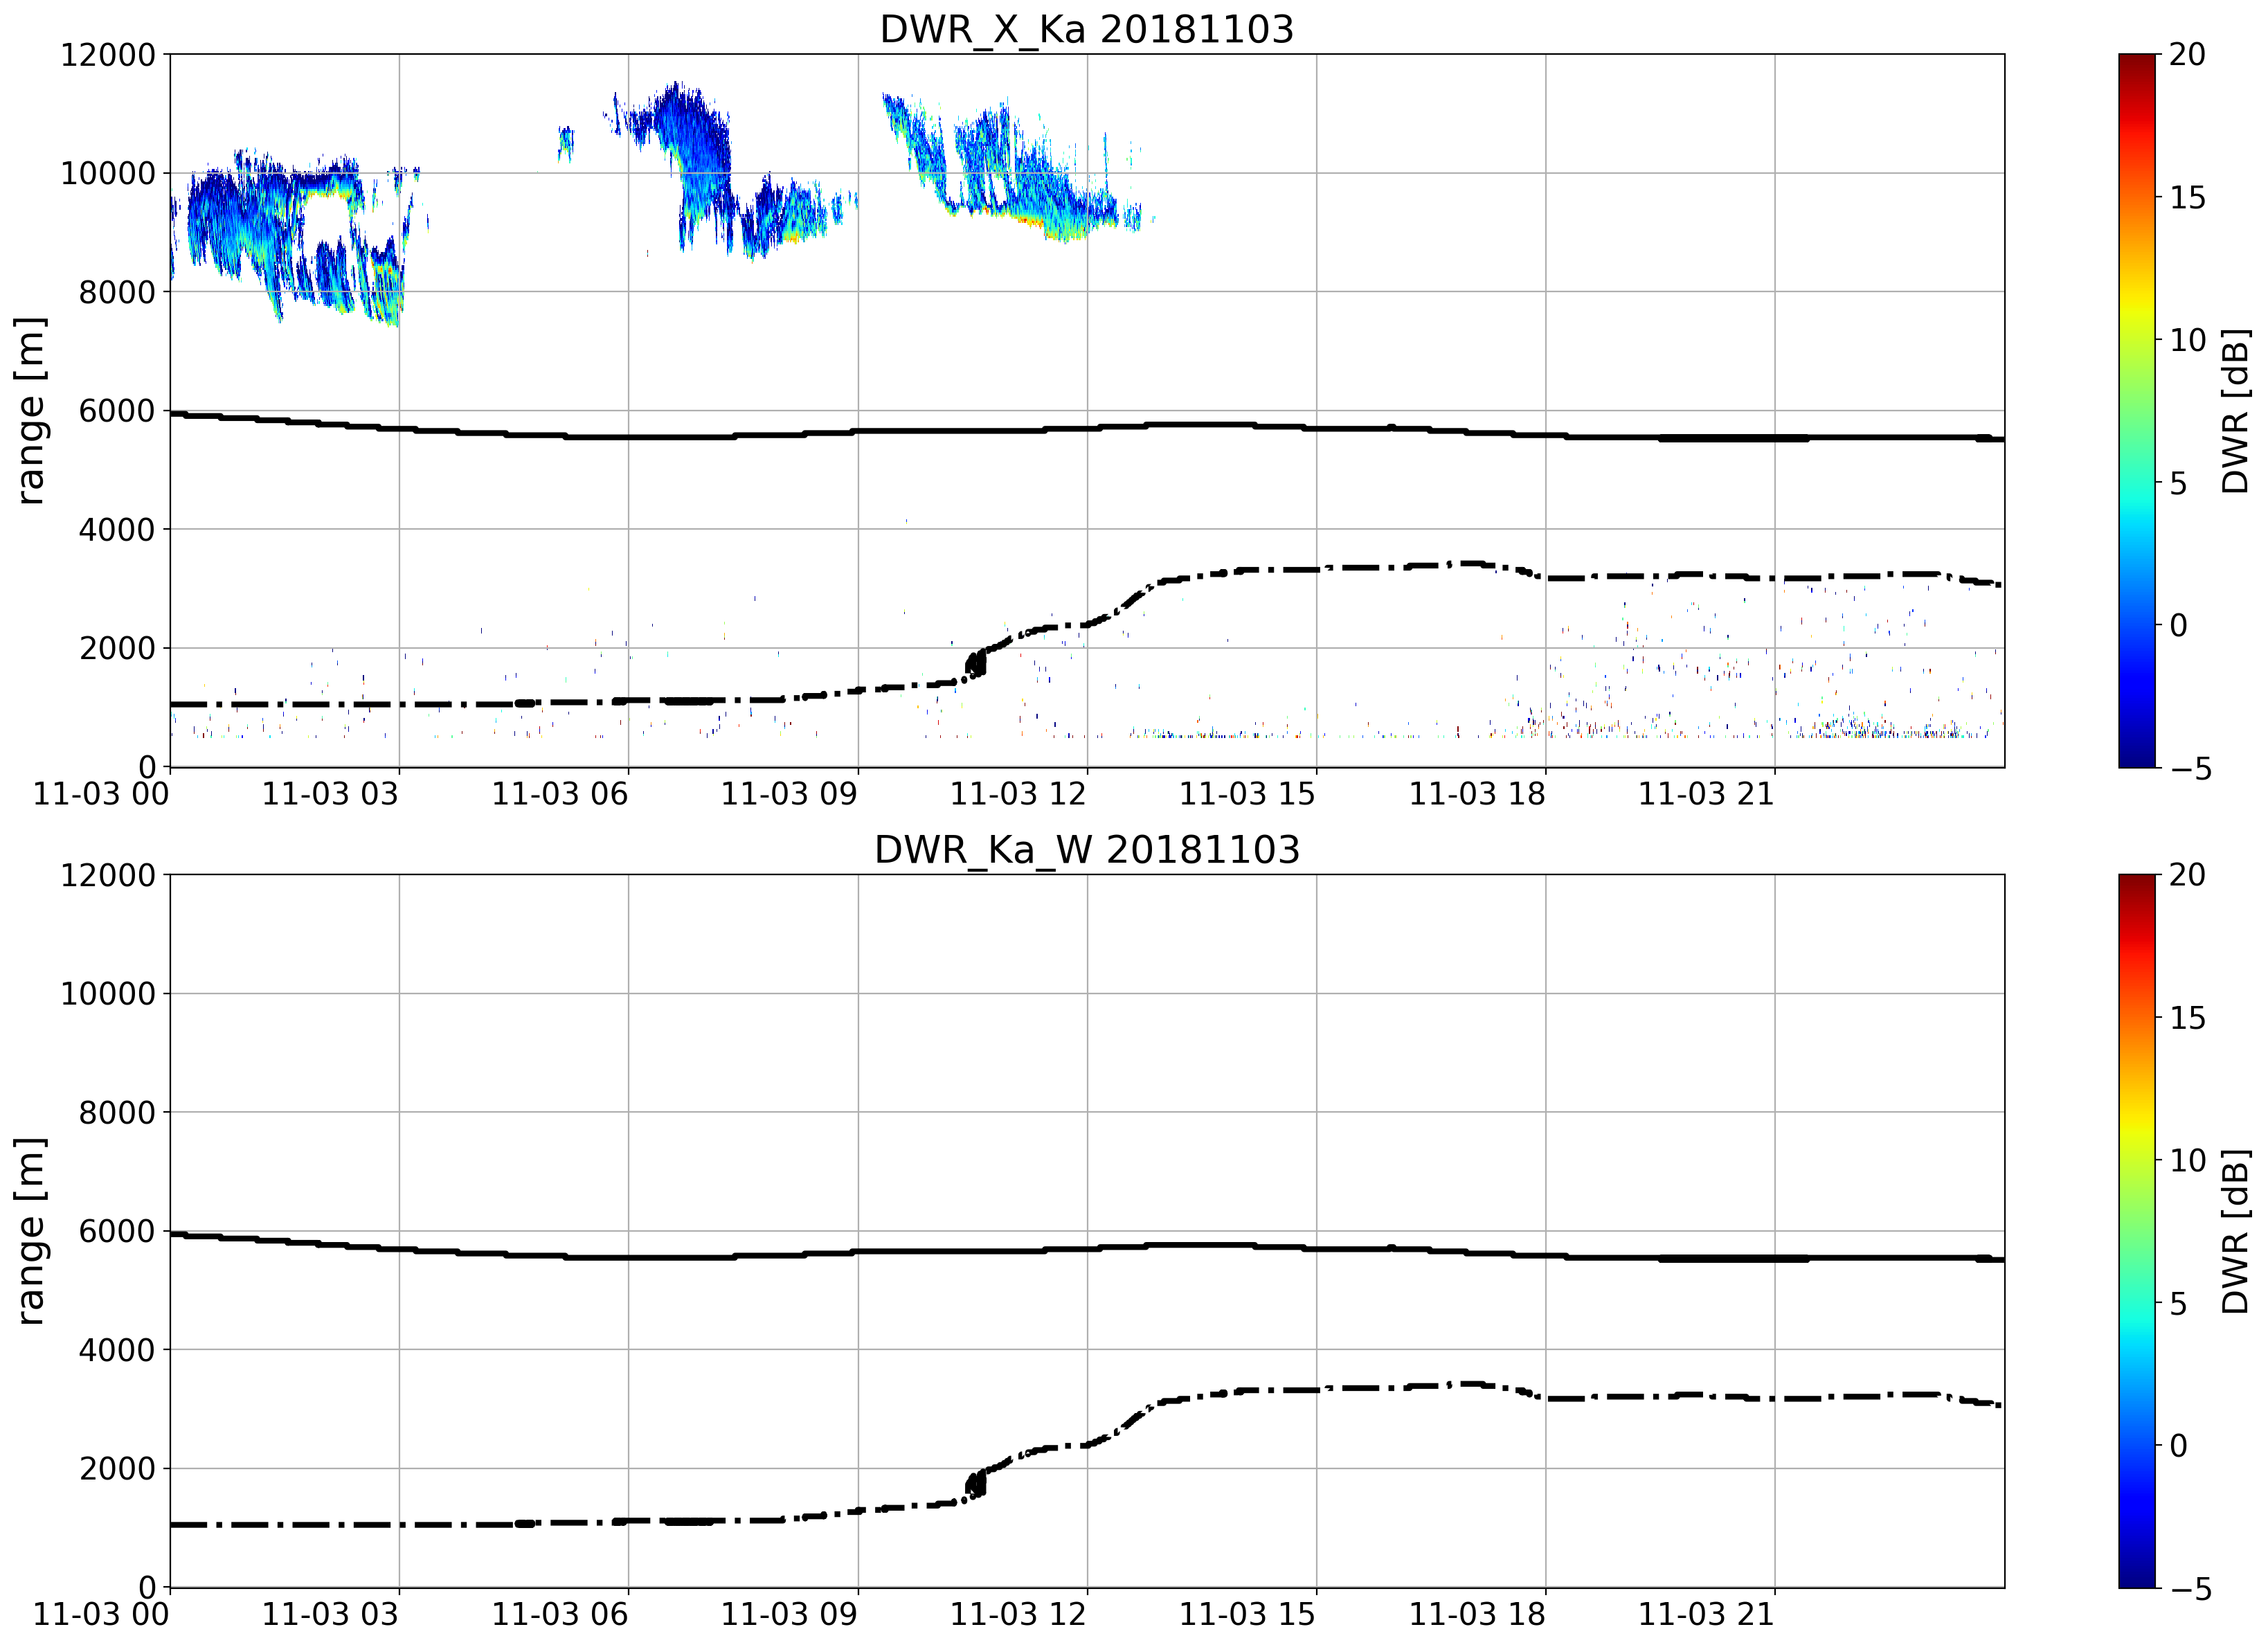The height and width of the screenshot is (1645, 2268).
Task: Click the 4000 range tick on bottom plot
Action: tap(117, 1350)
